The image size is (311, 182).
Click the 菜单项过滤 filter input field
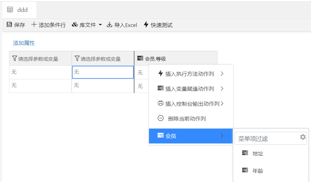pos(267,138)
